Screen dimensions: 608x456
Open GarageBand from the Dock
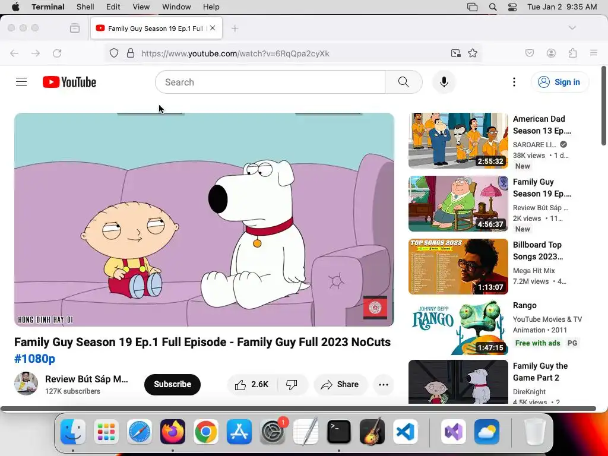click(372, 432)
